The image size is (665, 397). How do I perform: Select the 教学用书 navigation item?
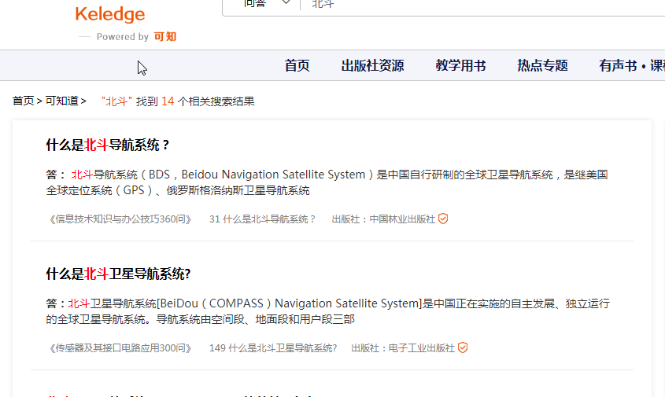coord(460,66)
